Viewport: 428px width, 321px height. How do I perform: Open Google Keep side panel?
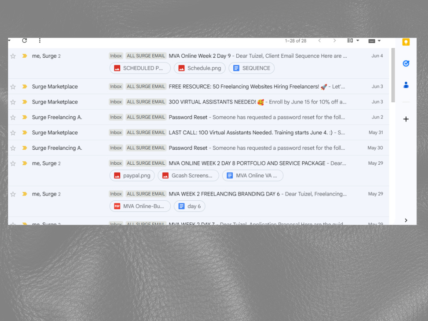click(406, 42)
